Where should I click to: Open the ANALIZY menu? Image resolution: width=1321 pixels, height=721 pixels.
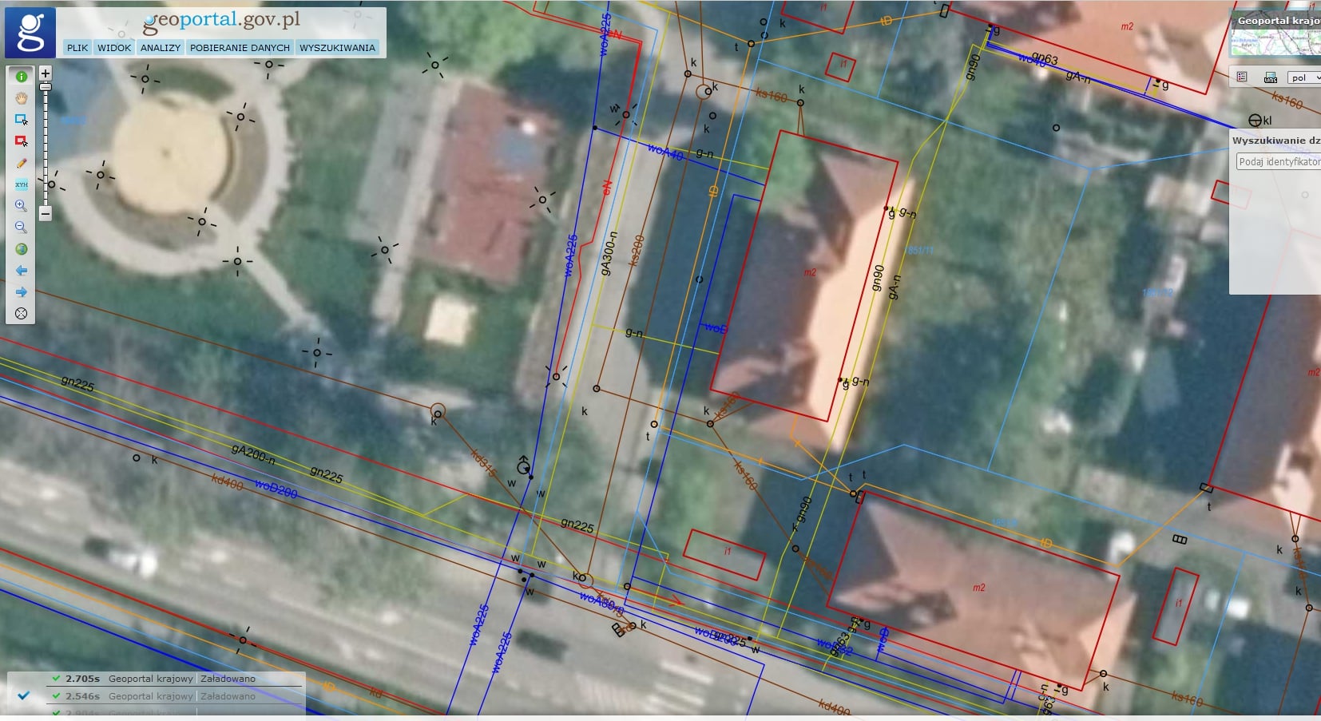[x=161, y=48]
